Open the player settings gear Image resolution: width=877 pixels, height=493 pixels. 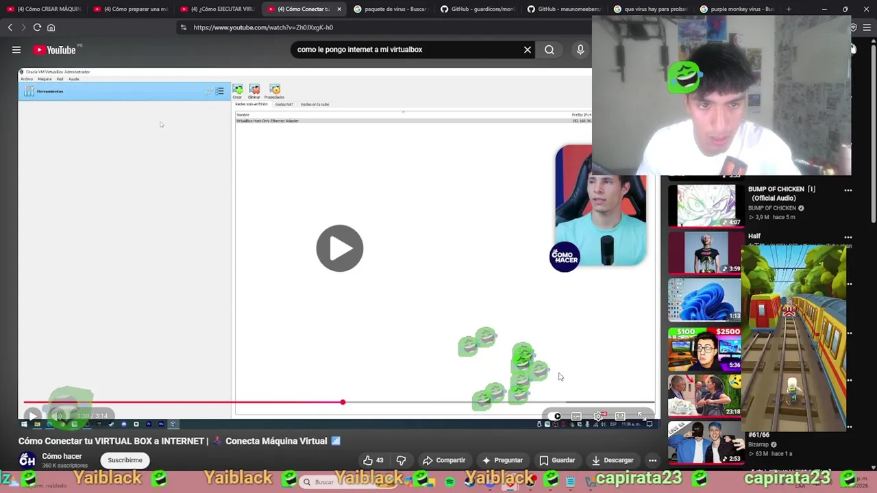(x=598, y=416)
